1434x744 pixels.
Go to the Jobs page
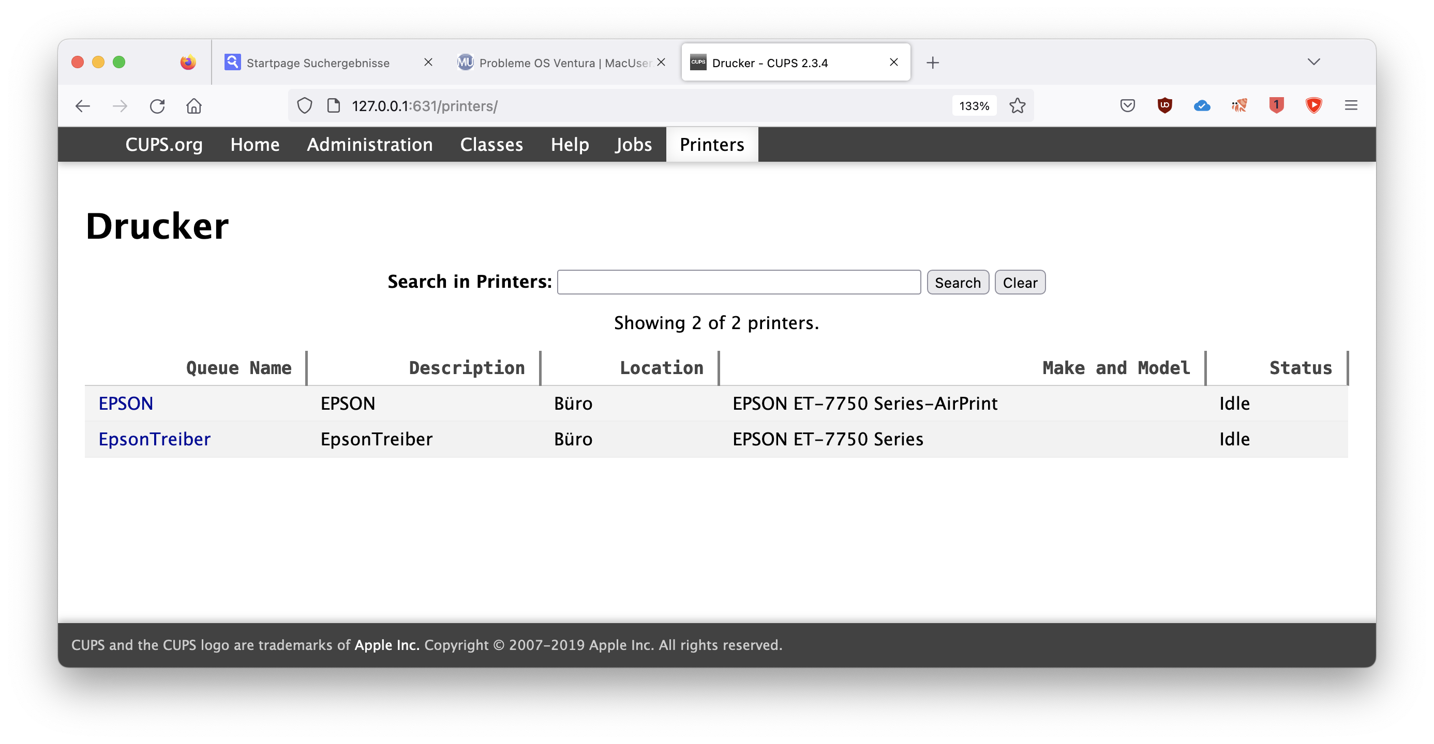634,145
